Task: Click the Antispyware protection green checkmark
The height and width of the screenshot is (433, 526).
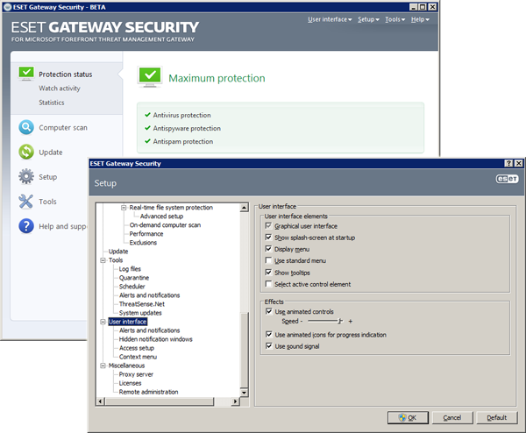Action: pyautogui.click(x=147, y=128)
